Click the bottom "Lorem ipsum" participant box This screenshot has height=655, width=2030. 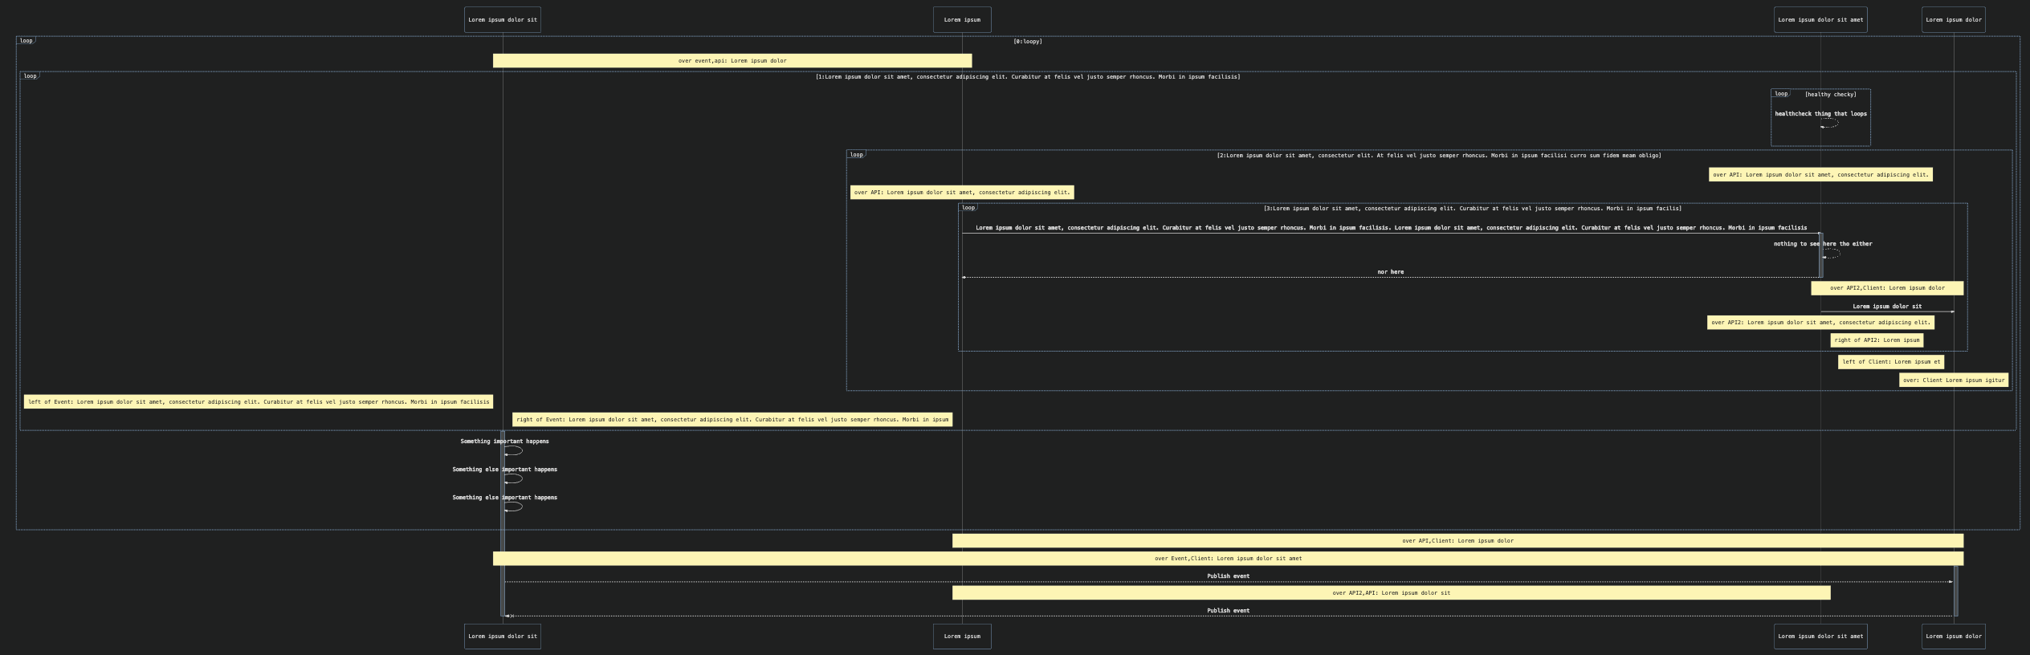961,637
